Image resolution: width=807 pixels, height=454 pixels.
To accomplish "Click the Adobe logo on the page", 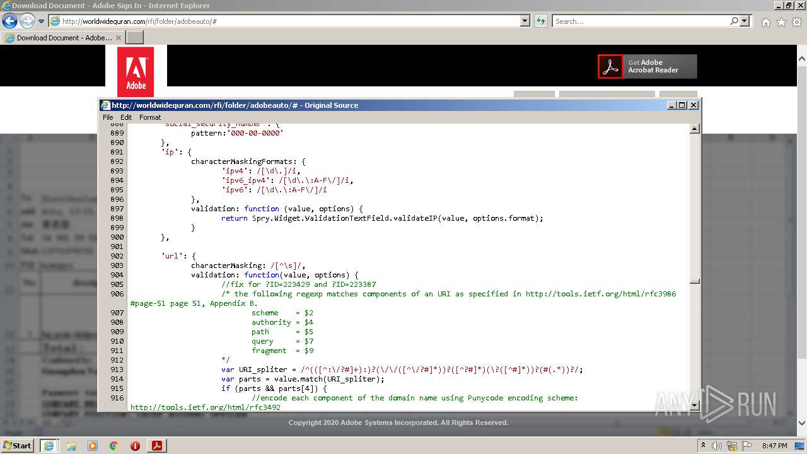I will (x=136, y=72).
